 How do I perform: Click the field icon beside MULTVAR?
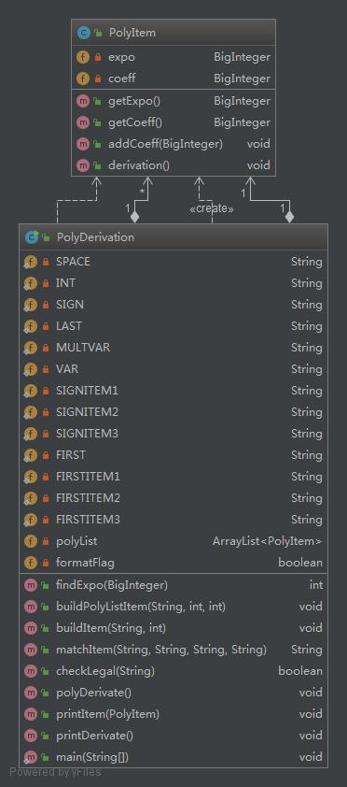pyautogui.click(x=30, y=348)
